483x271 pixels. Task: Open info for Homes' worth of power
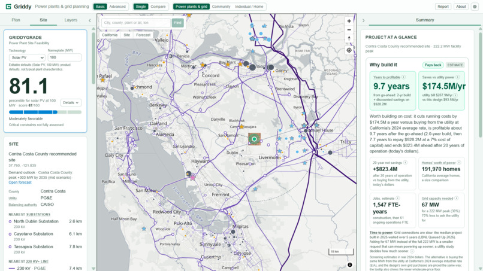[x=459, y=163]
